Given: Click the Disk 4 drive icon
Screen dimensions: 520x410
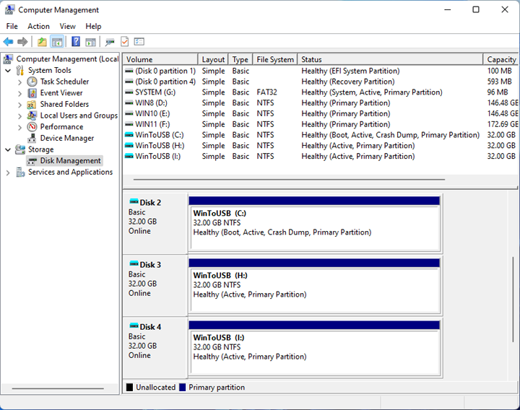Looking at the screenshot, I should point(134,326).
